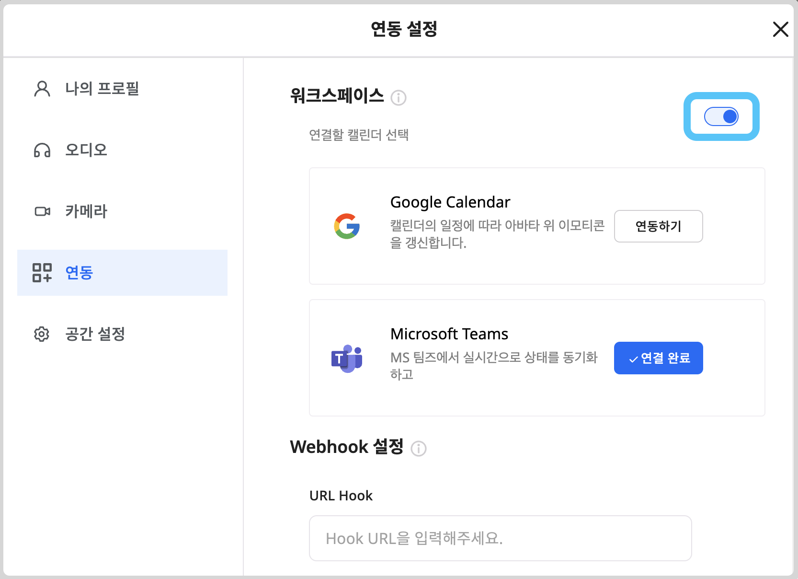Click the headphone icon next to 오디오

click(x=42, y=150)
